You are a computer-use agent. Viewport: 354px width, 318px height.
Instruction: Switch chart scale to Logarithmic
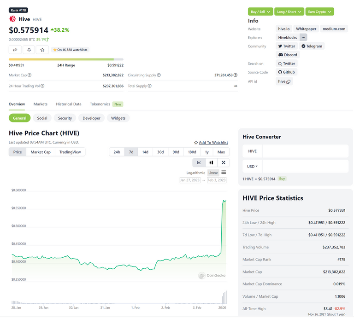195,173
